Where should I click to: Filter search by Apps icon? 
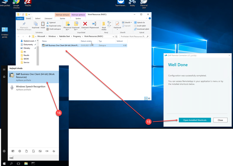[x=13, y=151]
